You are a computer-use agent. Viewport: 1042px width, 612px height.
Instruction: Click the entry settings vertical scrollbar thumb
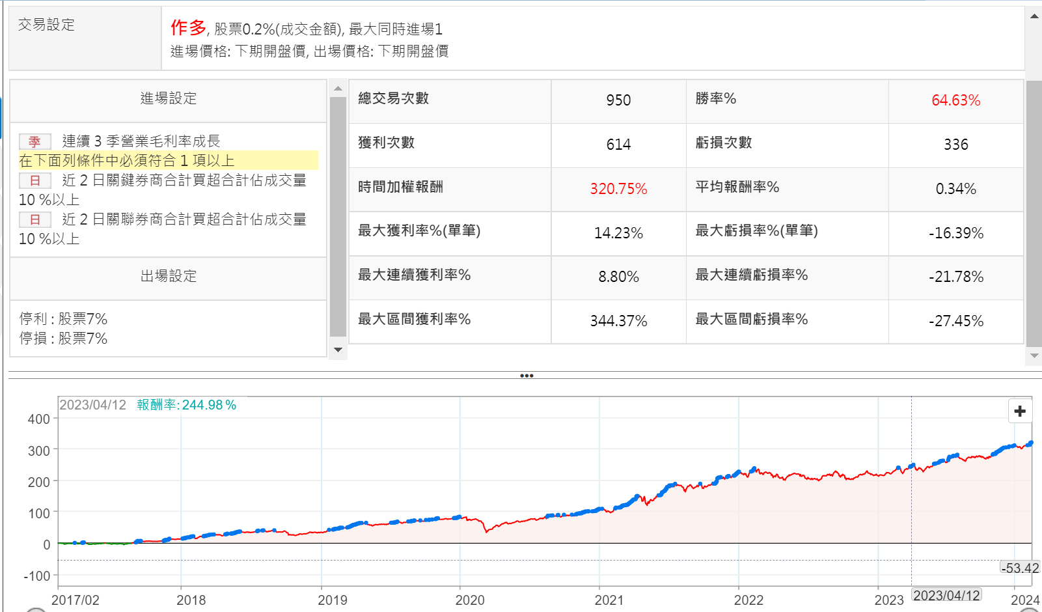click(x=338, y=215)
